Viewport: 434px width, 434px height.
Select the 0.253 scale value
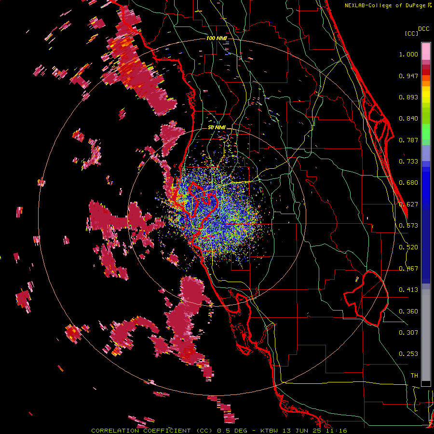tap(408, 354)
